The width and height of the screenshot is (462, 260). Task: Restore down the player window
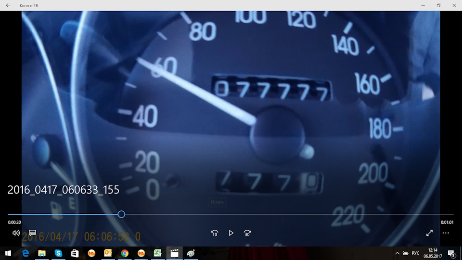pyautogui.click(x=439, y=5)
